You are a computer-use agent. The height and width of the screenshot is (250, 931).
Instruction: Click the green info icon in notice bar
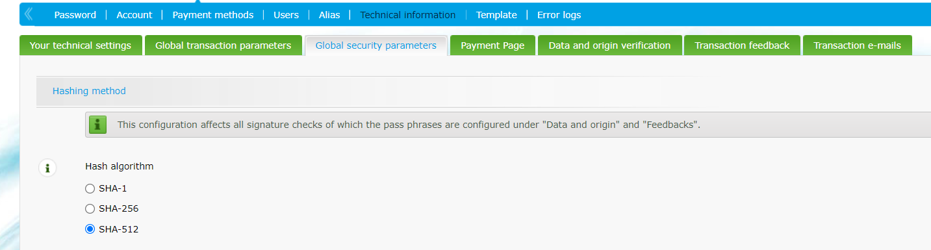(x=97, y=125)
